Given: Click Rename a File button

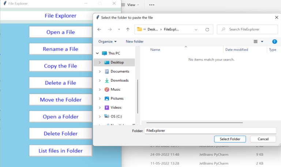Looking at the screenshot, I should point(61,49).
